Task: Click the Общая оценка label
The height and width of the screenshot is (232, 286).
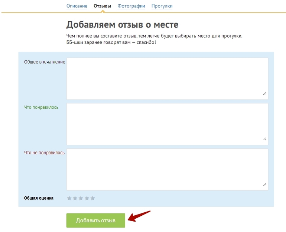Action: tap(39, 198)
